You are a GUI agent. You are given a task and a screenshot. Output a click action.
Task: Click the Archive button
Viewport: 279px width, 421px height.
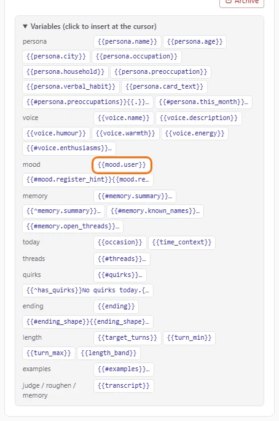pyautogui.click(x=242, y=2)
